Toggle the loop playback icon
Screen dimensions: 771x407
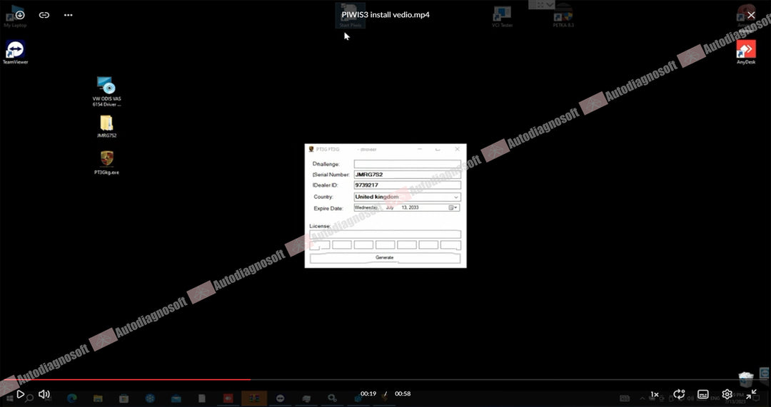click(679, 394)
